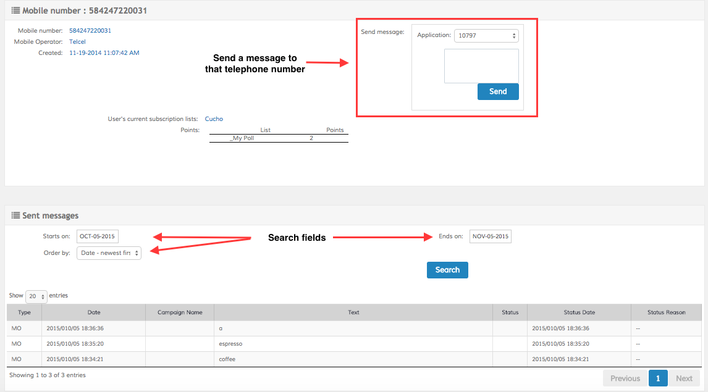Open the Cucho subscription list link
Image resolution: width=708 pixels, height=392 pixels.
214,119
